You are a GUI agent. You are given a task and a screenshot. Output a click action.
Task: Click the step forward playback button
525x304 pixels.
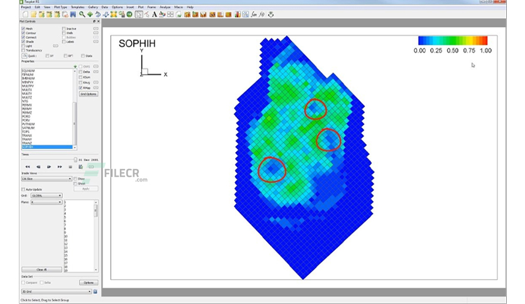tap(49, 166)
